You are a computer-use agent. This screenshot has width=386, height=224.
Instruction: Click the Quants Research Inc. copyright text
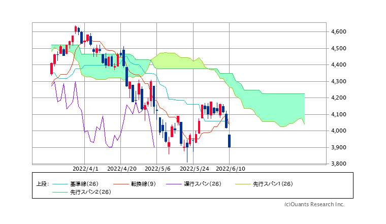314,204
